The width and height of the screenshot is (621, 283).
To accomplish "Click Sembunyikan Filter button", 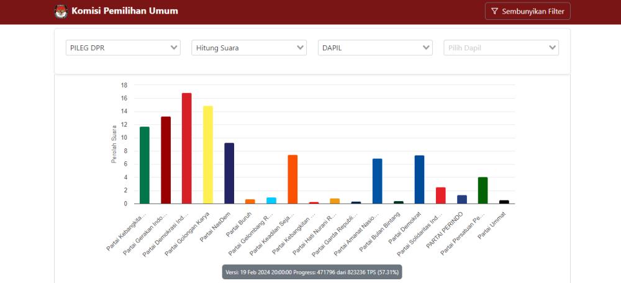I will tap(527, 11).
